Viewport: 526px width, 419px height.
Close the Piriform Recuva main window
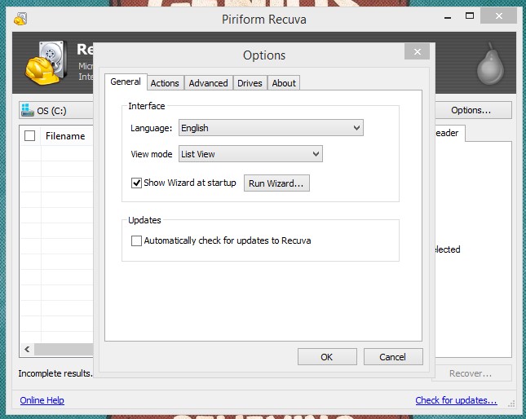[498, 15]
